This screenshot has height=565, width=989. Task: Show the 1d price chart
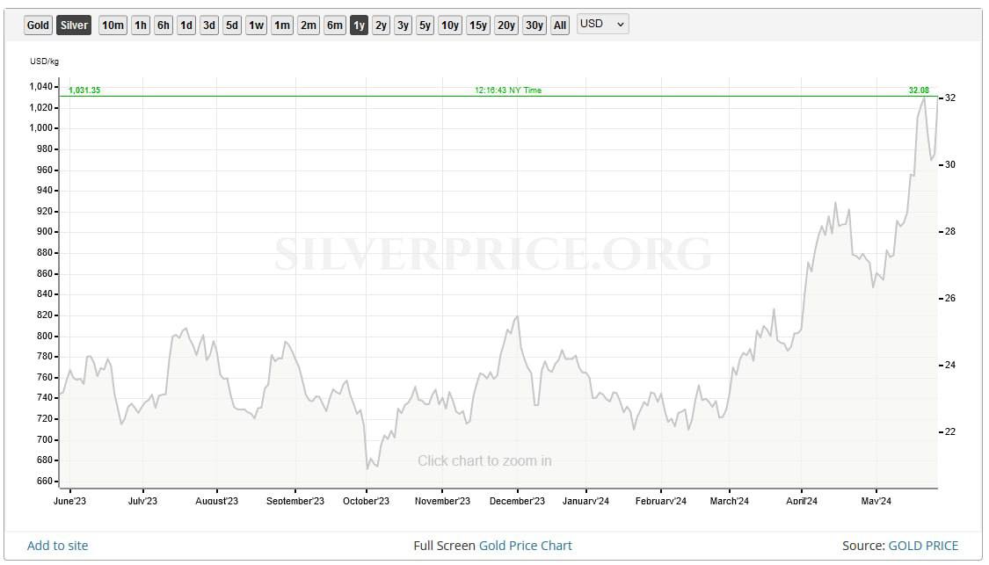coord(186,25)
